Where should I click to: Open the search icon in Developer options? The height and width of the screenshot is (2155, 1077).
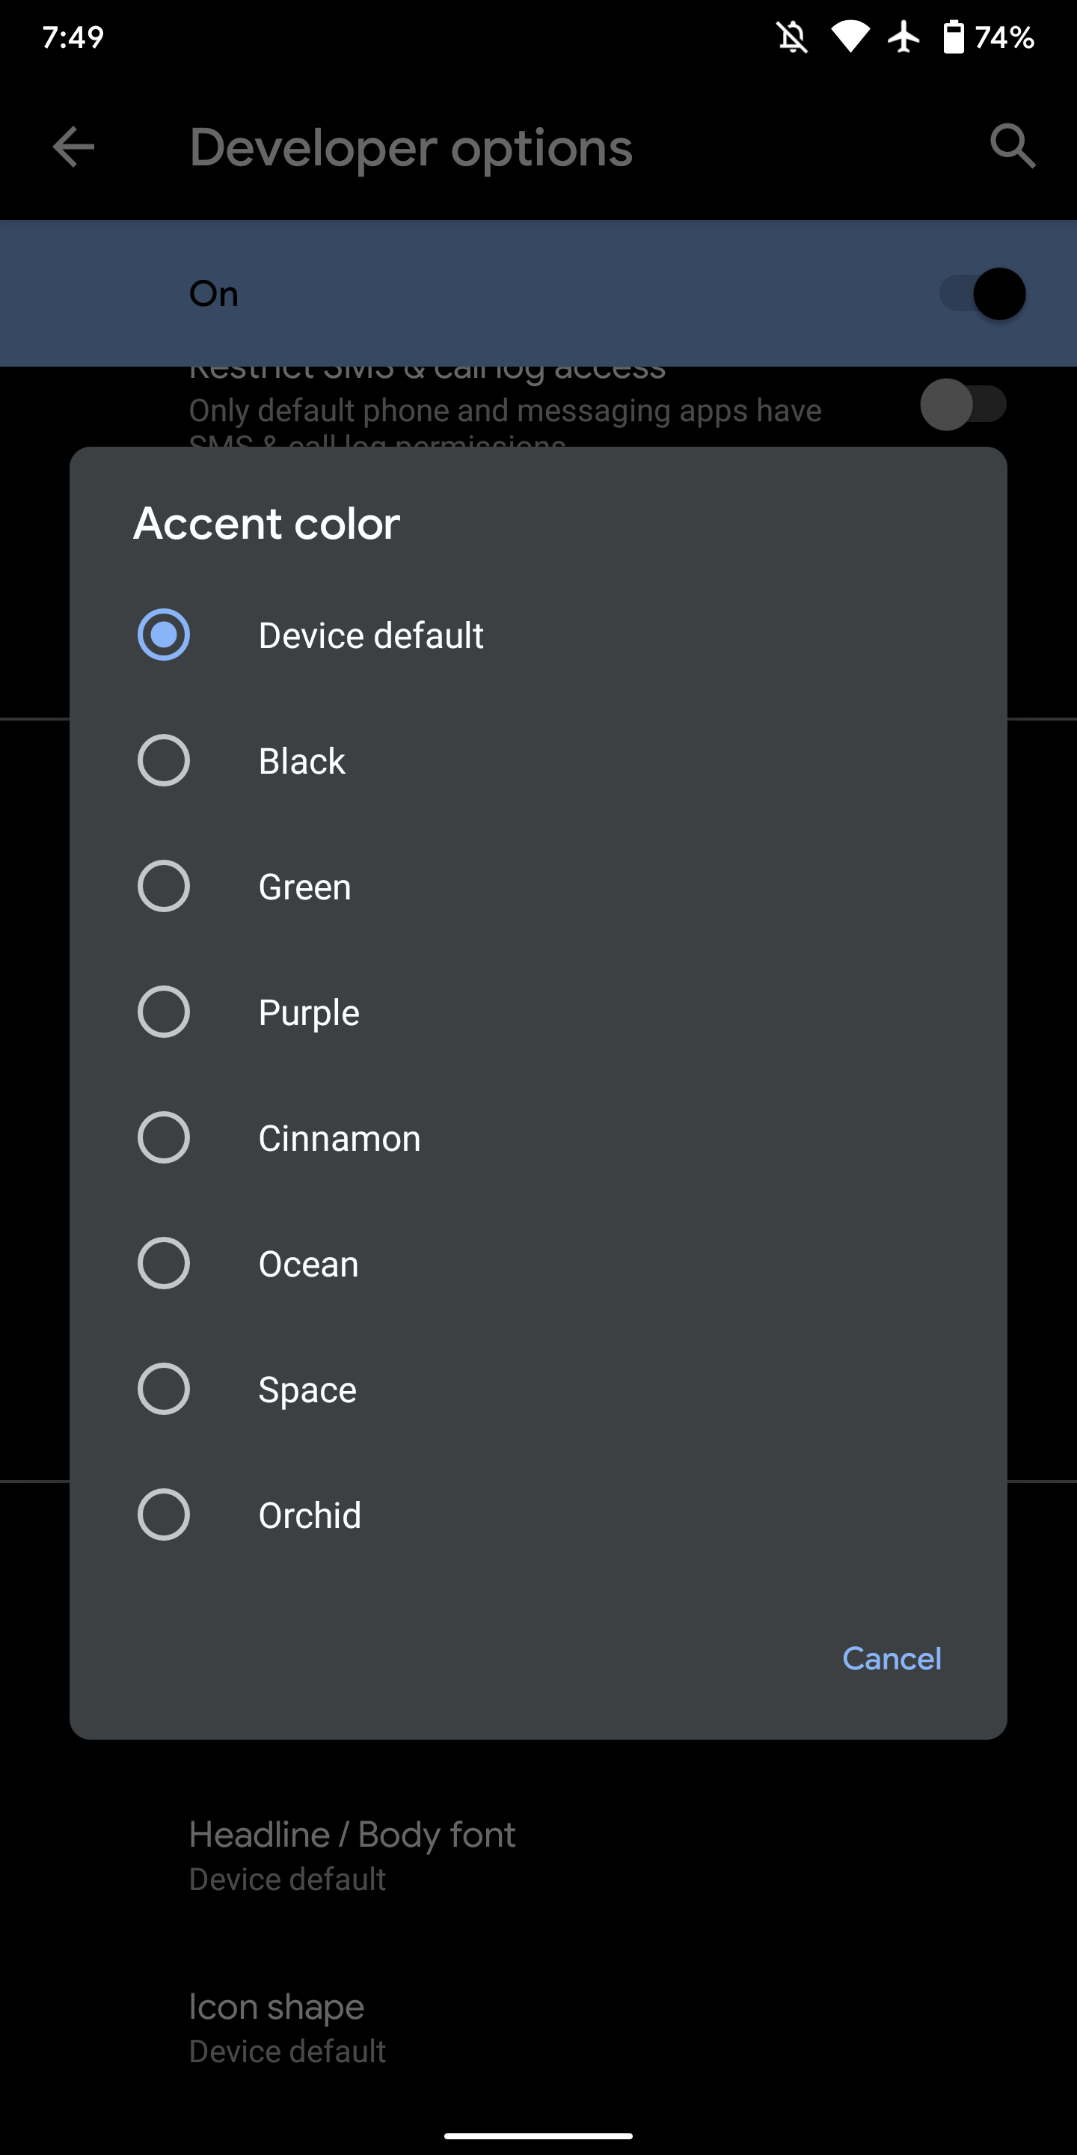(1012, 147)
